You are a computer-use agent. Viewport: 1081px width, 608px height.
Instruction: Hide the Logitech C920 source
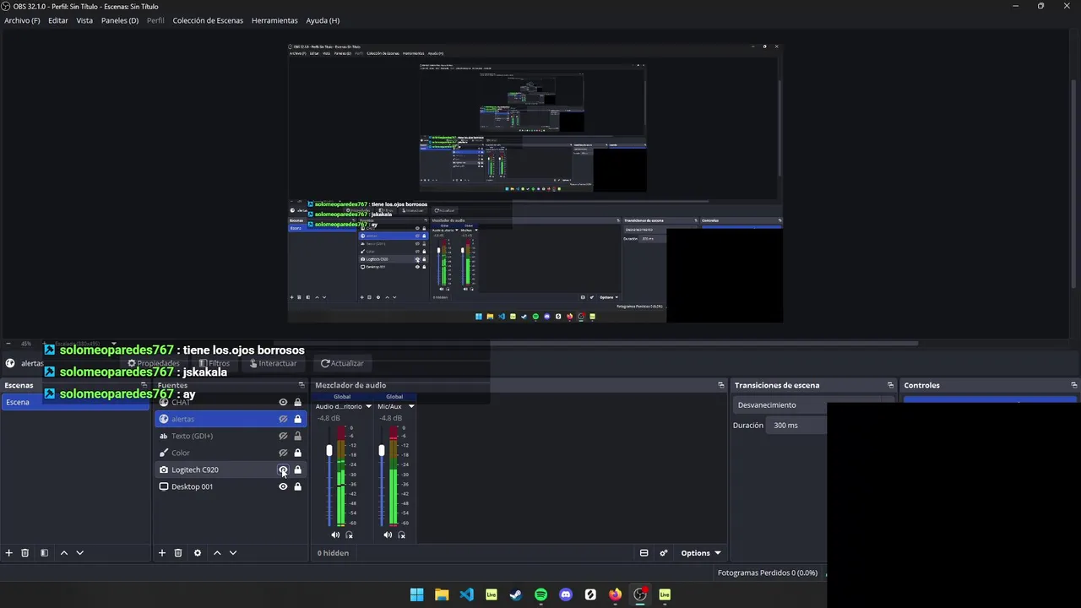(x=283, y=470)
